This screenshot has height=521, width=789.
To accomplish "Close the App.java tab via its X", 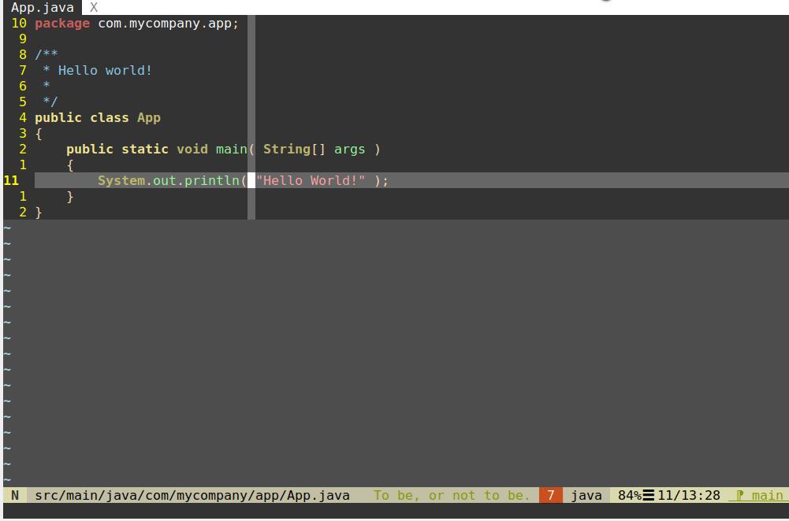I will coord(92,7).
